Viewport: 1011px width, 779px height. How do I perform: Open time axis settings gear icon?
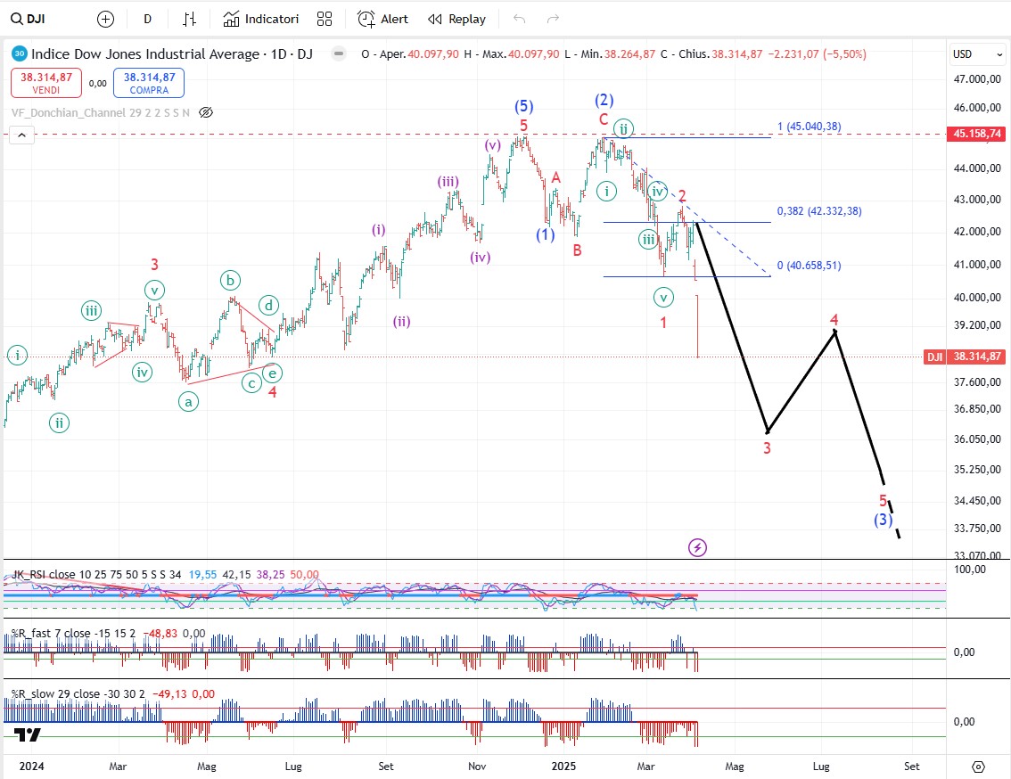[x=978, y=767]
